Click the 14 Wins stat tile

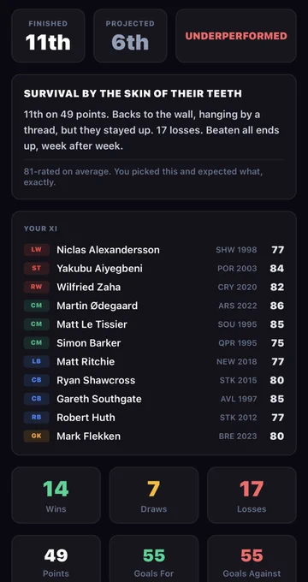56,496
